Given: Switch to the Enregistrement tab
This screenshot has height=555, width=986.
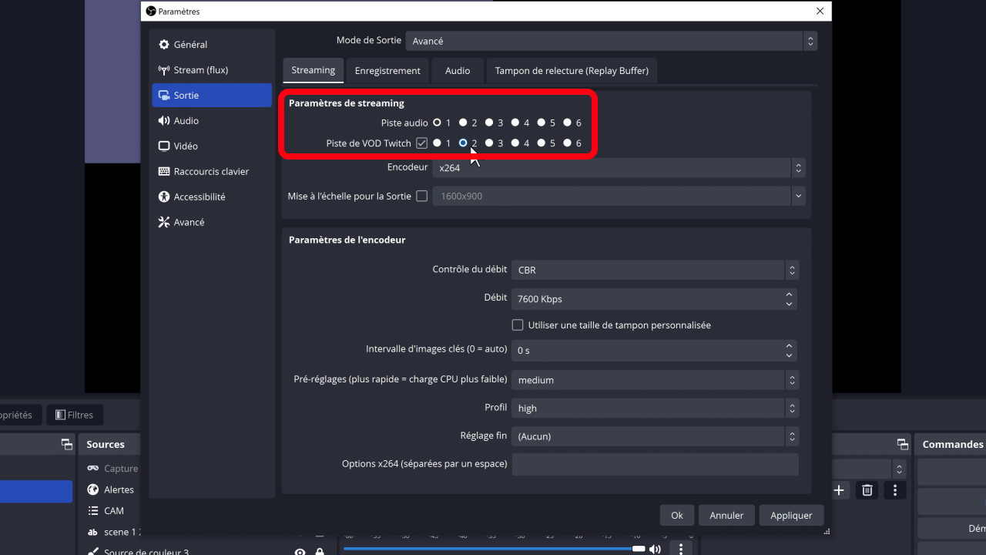Looking at the screenshot, I should coord(387,71).
